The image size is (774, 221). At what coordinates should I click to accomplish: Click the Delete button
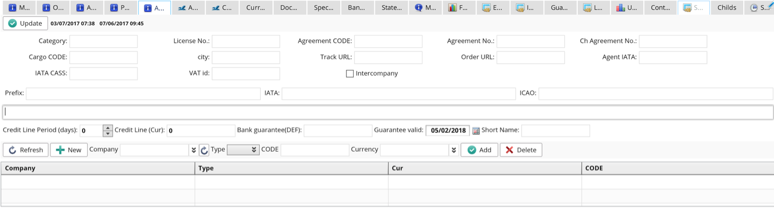pyautogui.click(x=521, y=150)
